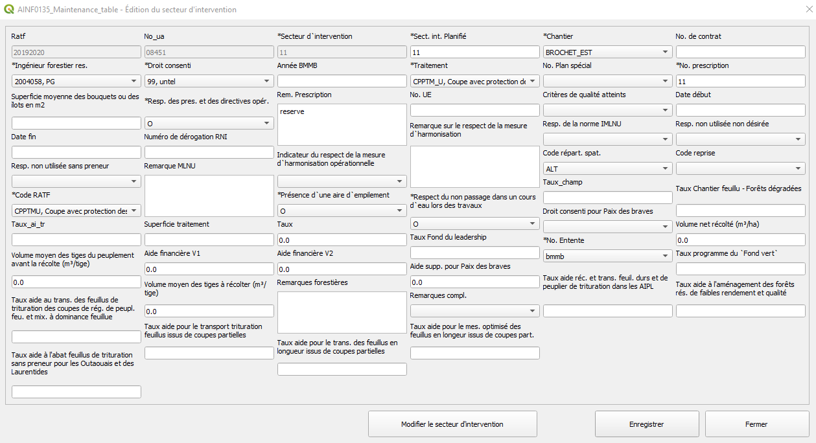Expand the Traitement dropdown list
This screenshot has height=443, width=816.
[x=475, y=81]
